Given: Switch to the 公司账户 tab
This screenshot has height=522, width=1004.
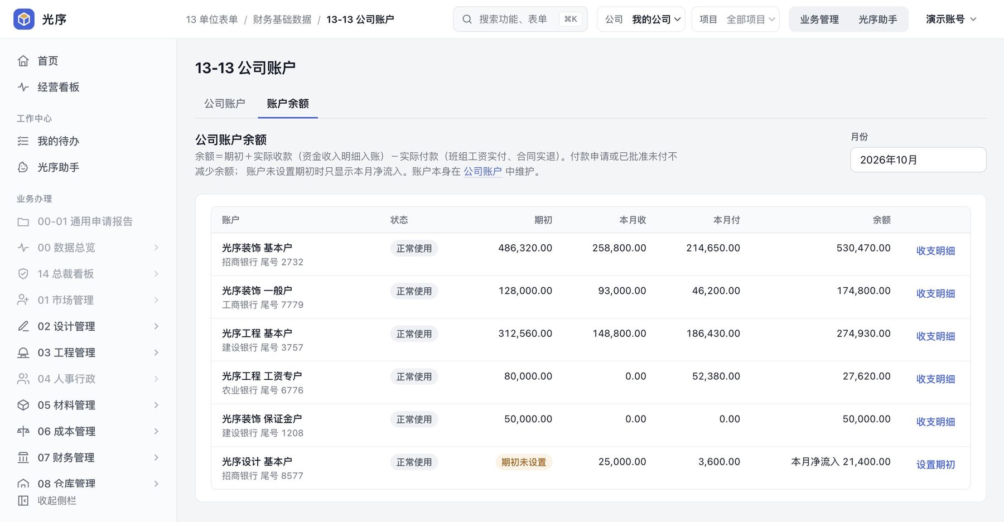Looking at the screenshot, I should (224, 104).
